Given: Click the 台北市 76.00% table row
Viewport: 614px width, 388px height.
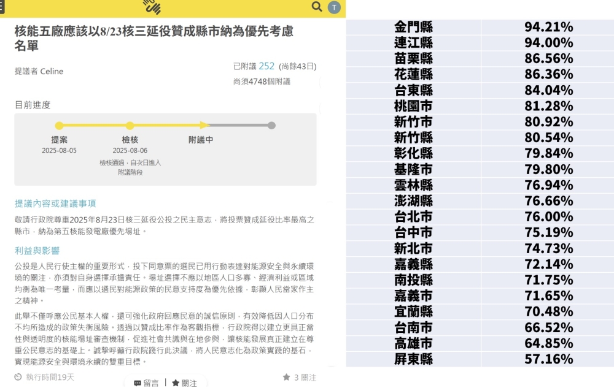Looking at the screenshot, I should pos(479,217).
